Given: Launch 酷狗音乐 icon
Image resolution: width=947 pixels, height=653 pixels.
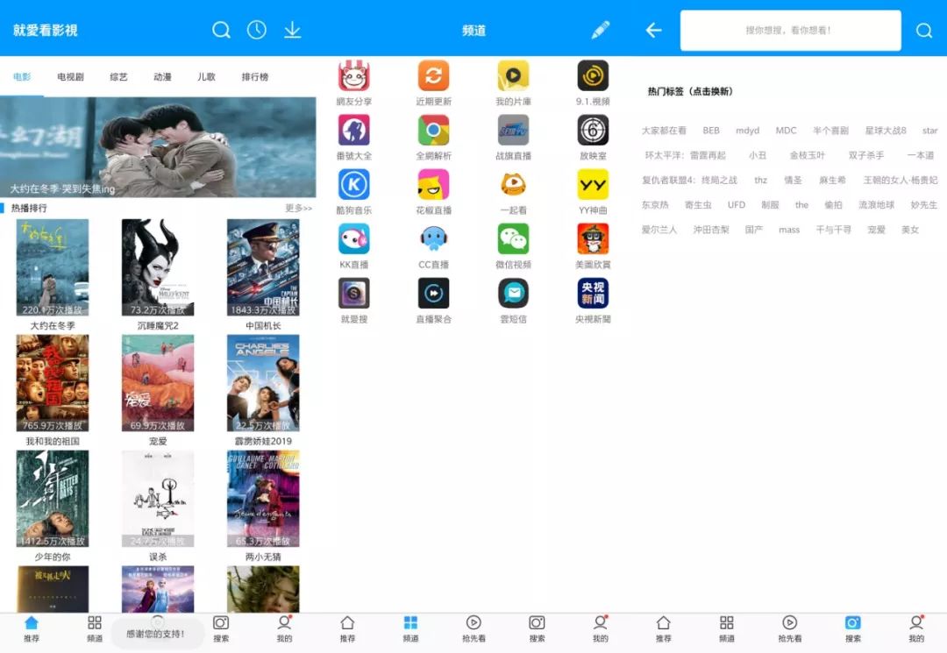Looking at the screenshot, I should click(x=354, y=184).
